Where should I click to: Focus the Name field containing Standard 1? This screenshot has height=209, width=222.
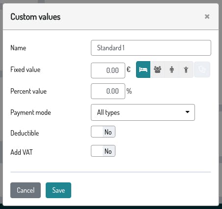pyautogui.click(x=151, y=48)
